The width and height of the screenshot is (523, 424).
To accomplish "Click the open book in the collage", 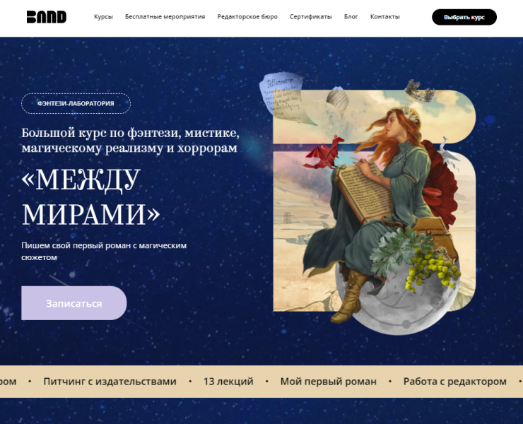I will click(364, 192).
